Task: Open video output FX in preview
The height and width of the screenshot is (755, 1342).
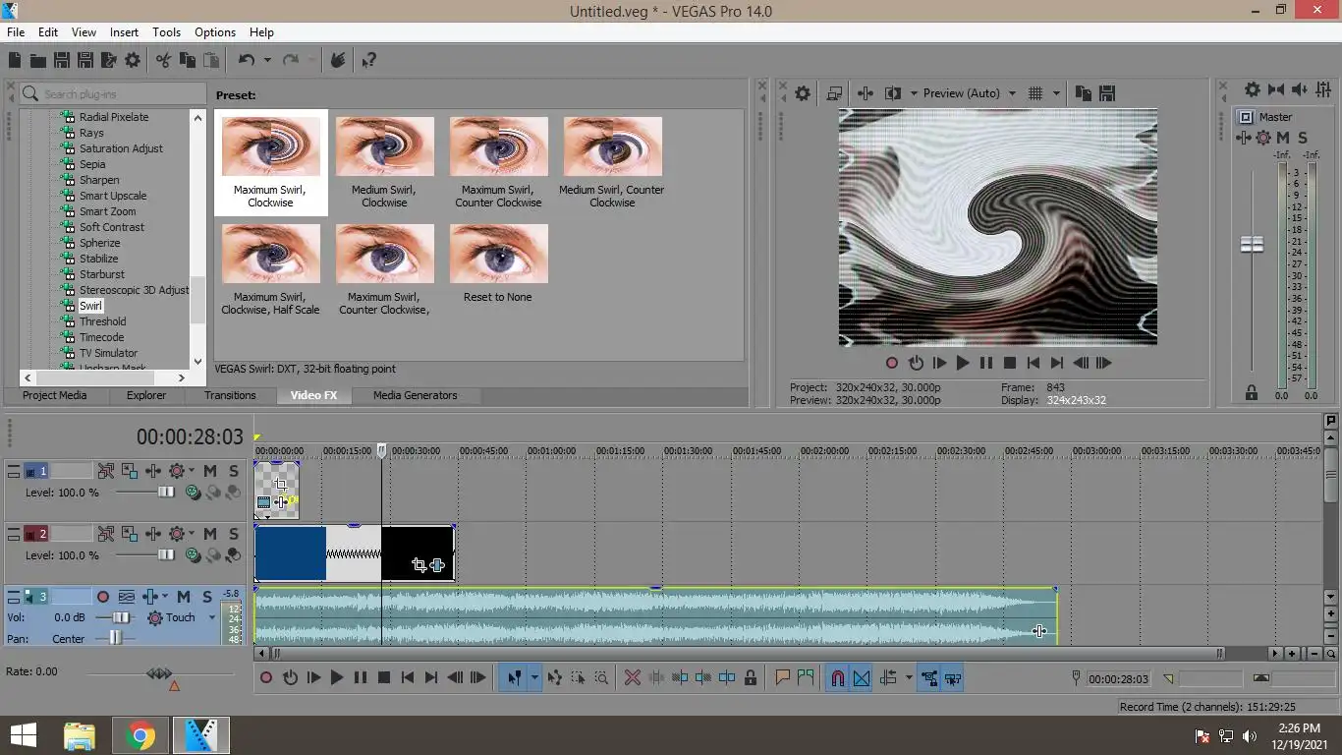Action: pos(866,93)
